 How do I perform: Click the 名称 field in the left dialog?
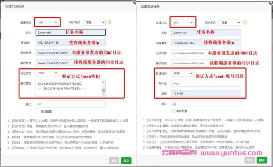pyautogui.click(x=70, y=32)
